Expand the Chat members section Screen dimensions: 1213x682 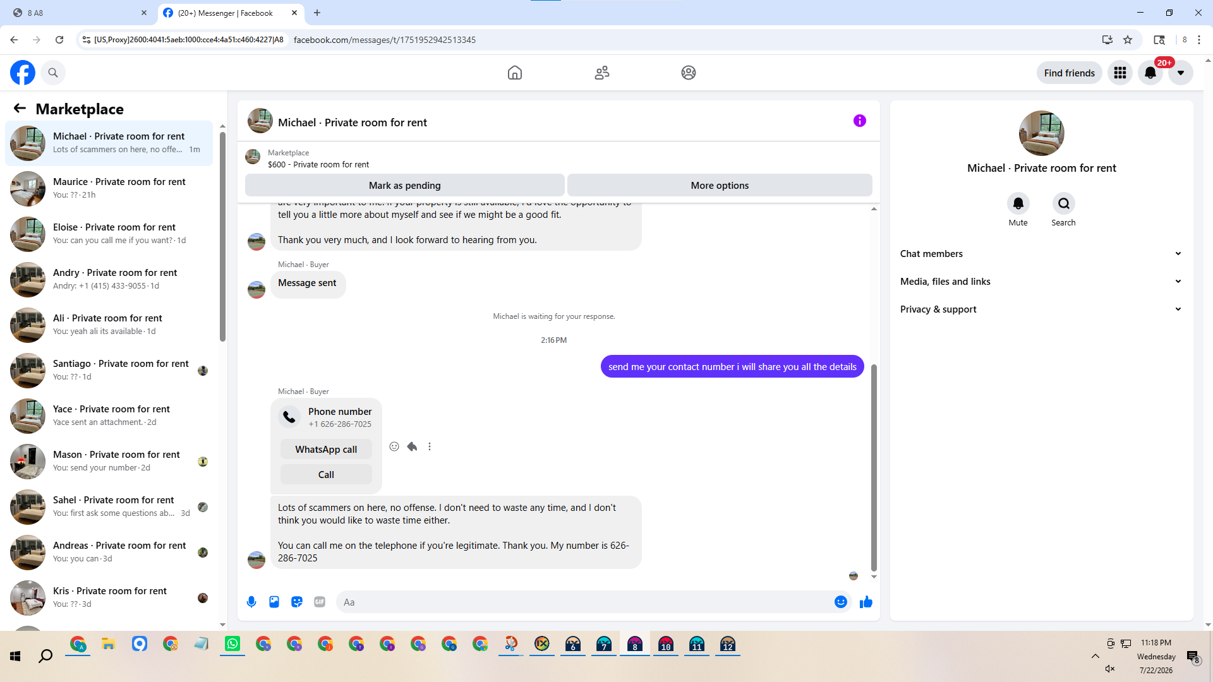click(x=1041, y=253)
